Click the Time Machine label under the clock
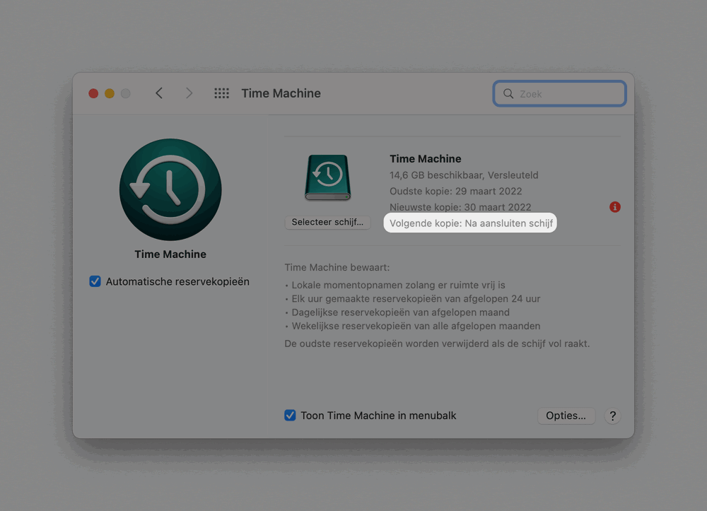 170,254
